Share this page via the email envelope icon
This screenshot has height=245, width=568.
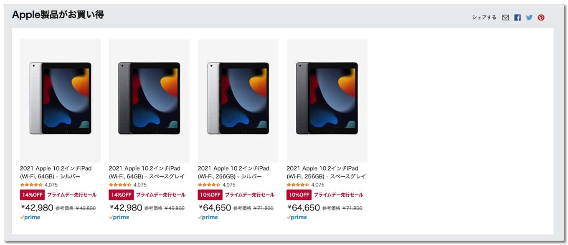pyautogui.click(x=505, y=17)
